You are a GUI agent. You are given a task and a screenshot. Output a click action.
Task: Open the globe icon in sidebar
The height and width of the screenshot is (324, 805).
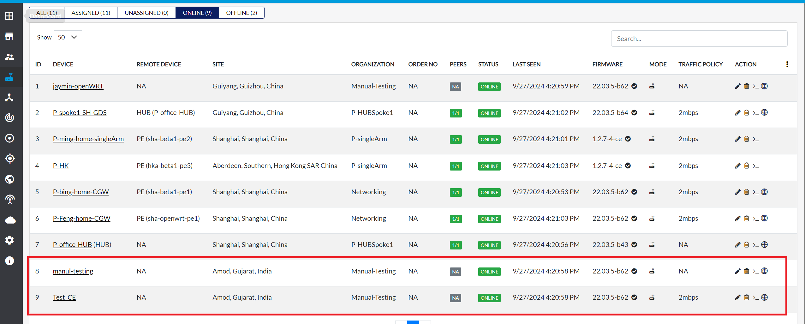click(9, 179)
